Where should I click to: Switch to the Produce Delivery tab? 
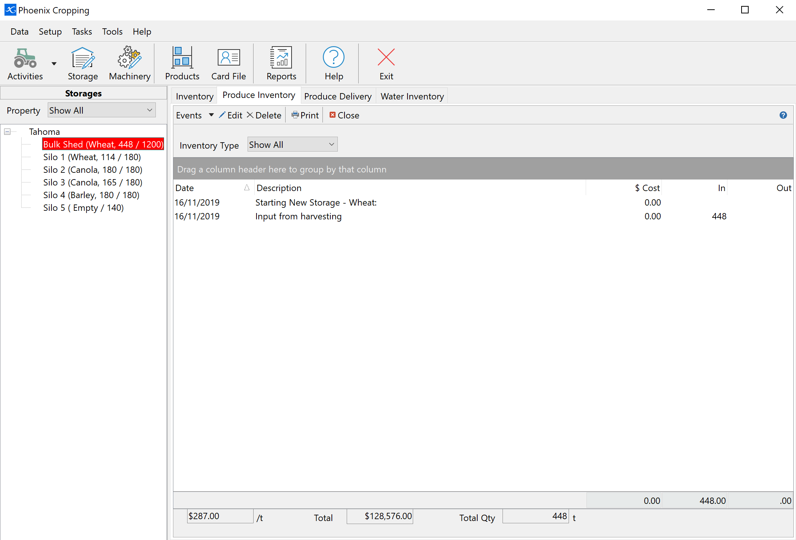(x=338, y=96)
